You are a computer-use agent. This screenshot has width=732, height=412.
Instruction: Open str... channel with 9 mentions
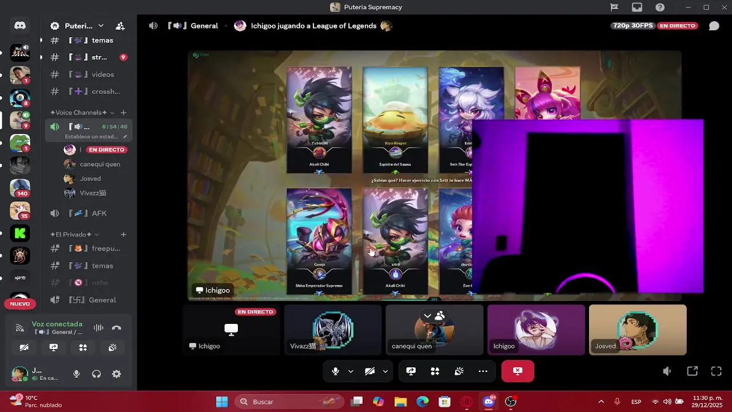pyautogui.click(x=89, y=57)
